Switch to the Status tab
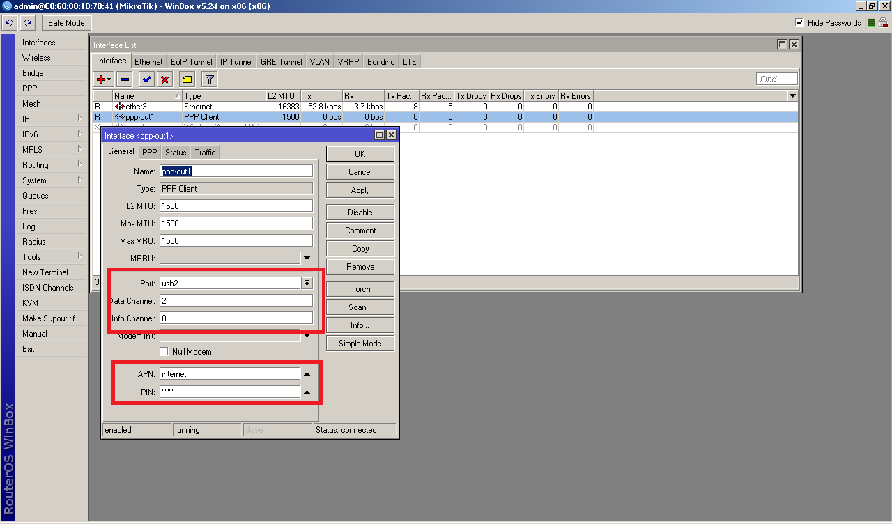This screenshot has height=524, width=892. coord(176,152)
